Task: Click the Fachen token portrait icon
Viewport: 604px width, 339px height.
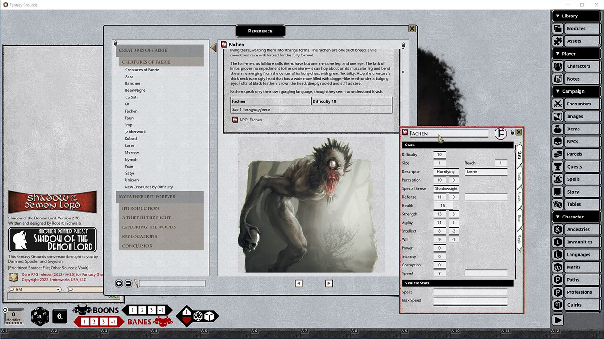Action: pyautogui.click(x=500, y=134)
